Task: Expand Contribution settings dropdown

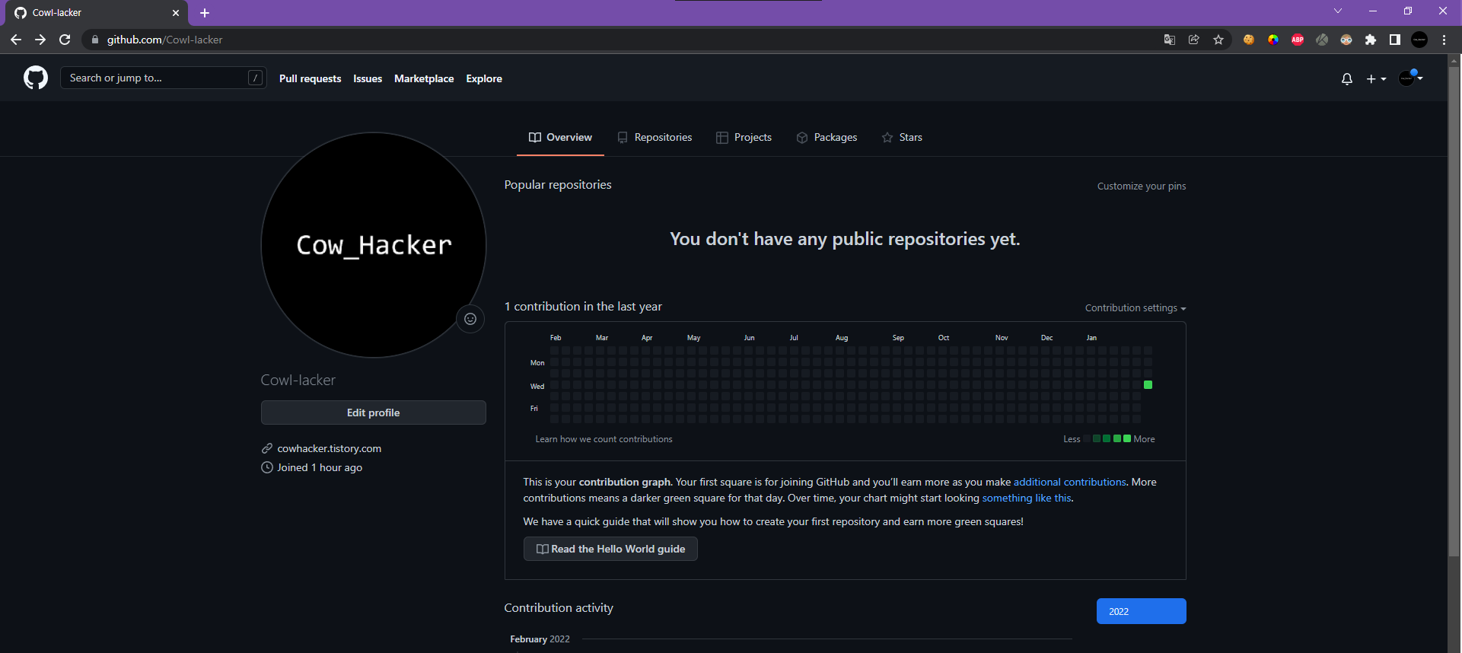Action: tap(1136, 308)
